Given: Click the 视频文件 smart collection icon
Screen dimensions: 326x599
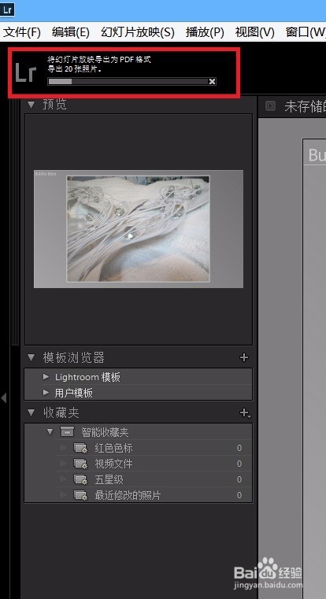Looking at the screenshot, I should coord(80,464).
